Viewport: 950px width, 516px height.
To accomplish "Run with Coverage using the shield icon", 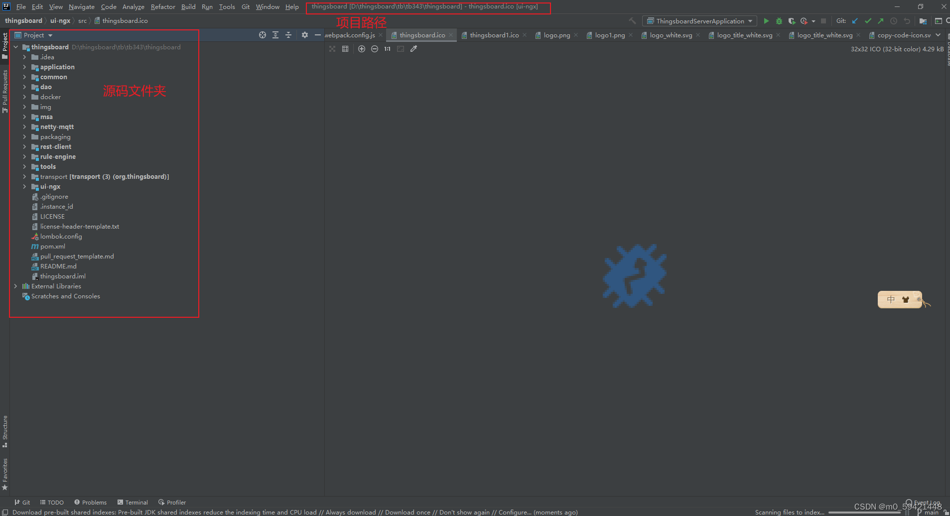I will tap(792, 21).
